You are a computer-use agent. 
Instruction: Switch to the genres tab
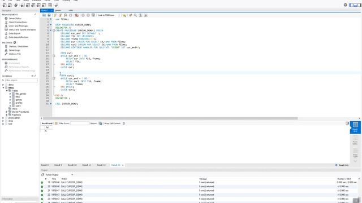pyautogui.click(x=58, y=10)
